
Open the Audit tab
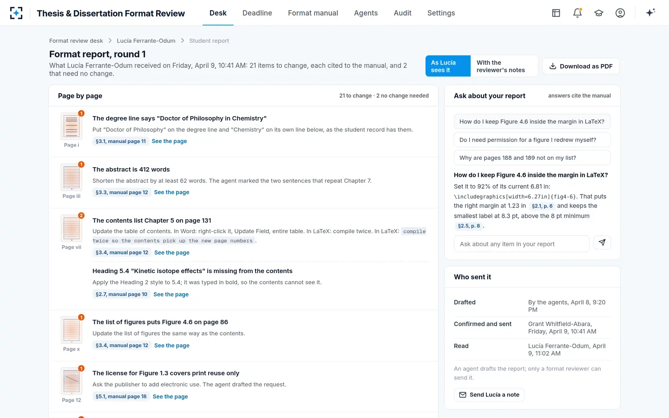403,13
